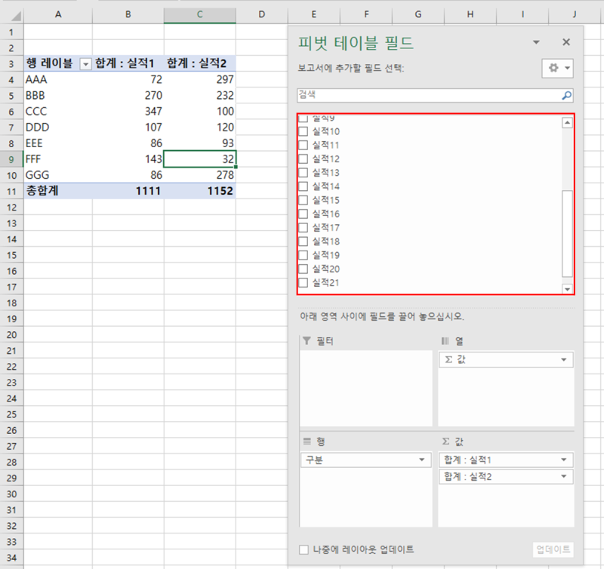Click the 검색 field search box
This screenshot has width=604, height=569.
[435, 95]
